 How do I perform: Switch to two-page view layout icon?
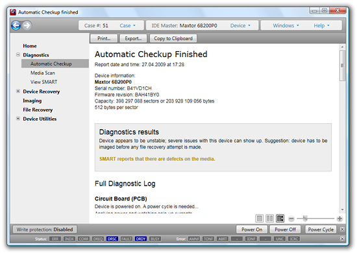[x=269, y=219]
